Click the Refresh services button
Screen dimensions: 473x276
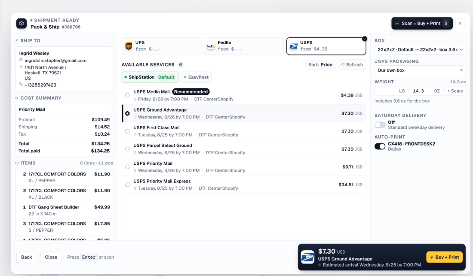[352, 65]
